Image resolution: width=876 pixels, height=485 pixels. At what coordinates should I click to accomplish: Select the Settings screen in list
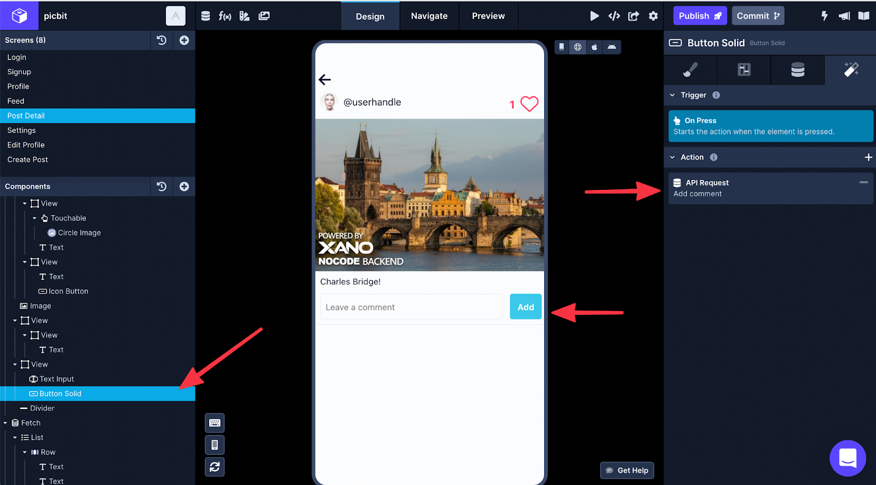(x=21, y=130)
